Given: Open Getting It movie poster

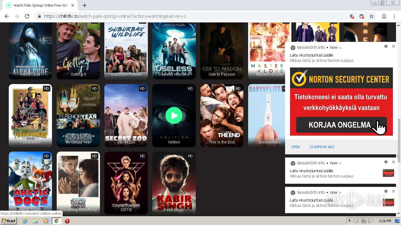Looking at the screenshot, I should tap(78, 51).
